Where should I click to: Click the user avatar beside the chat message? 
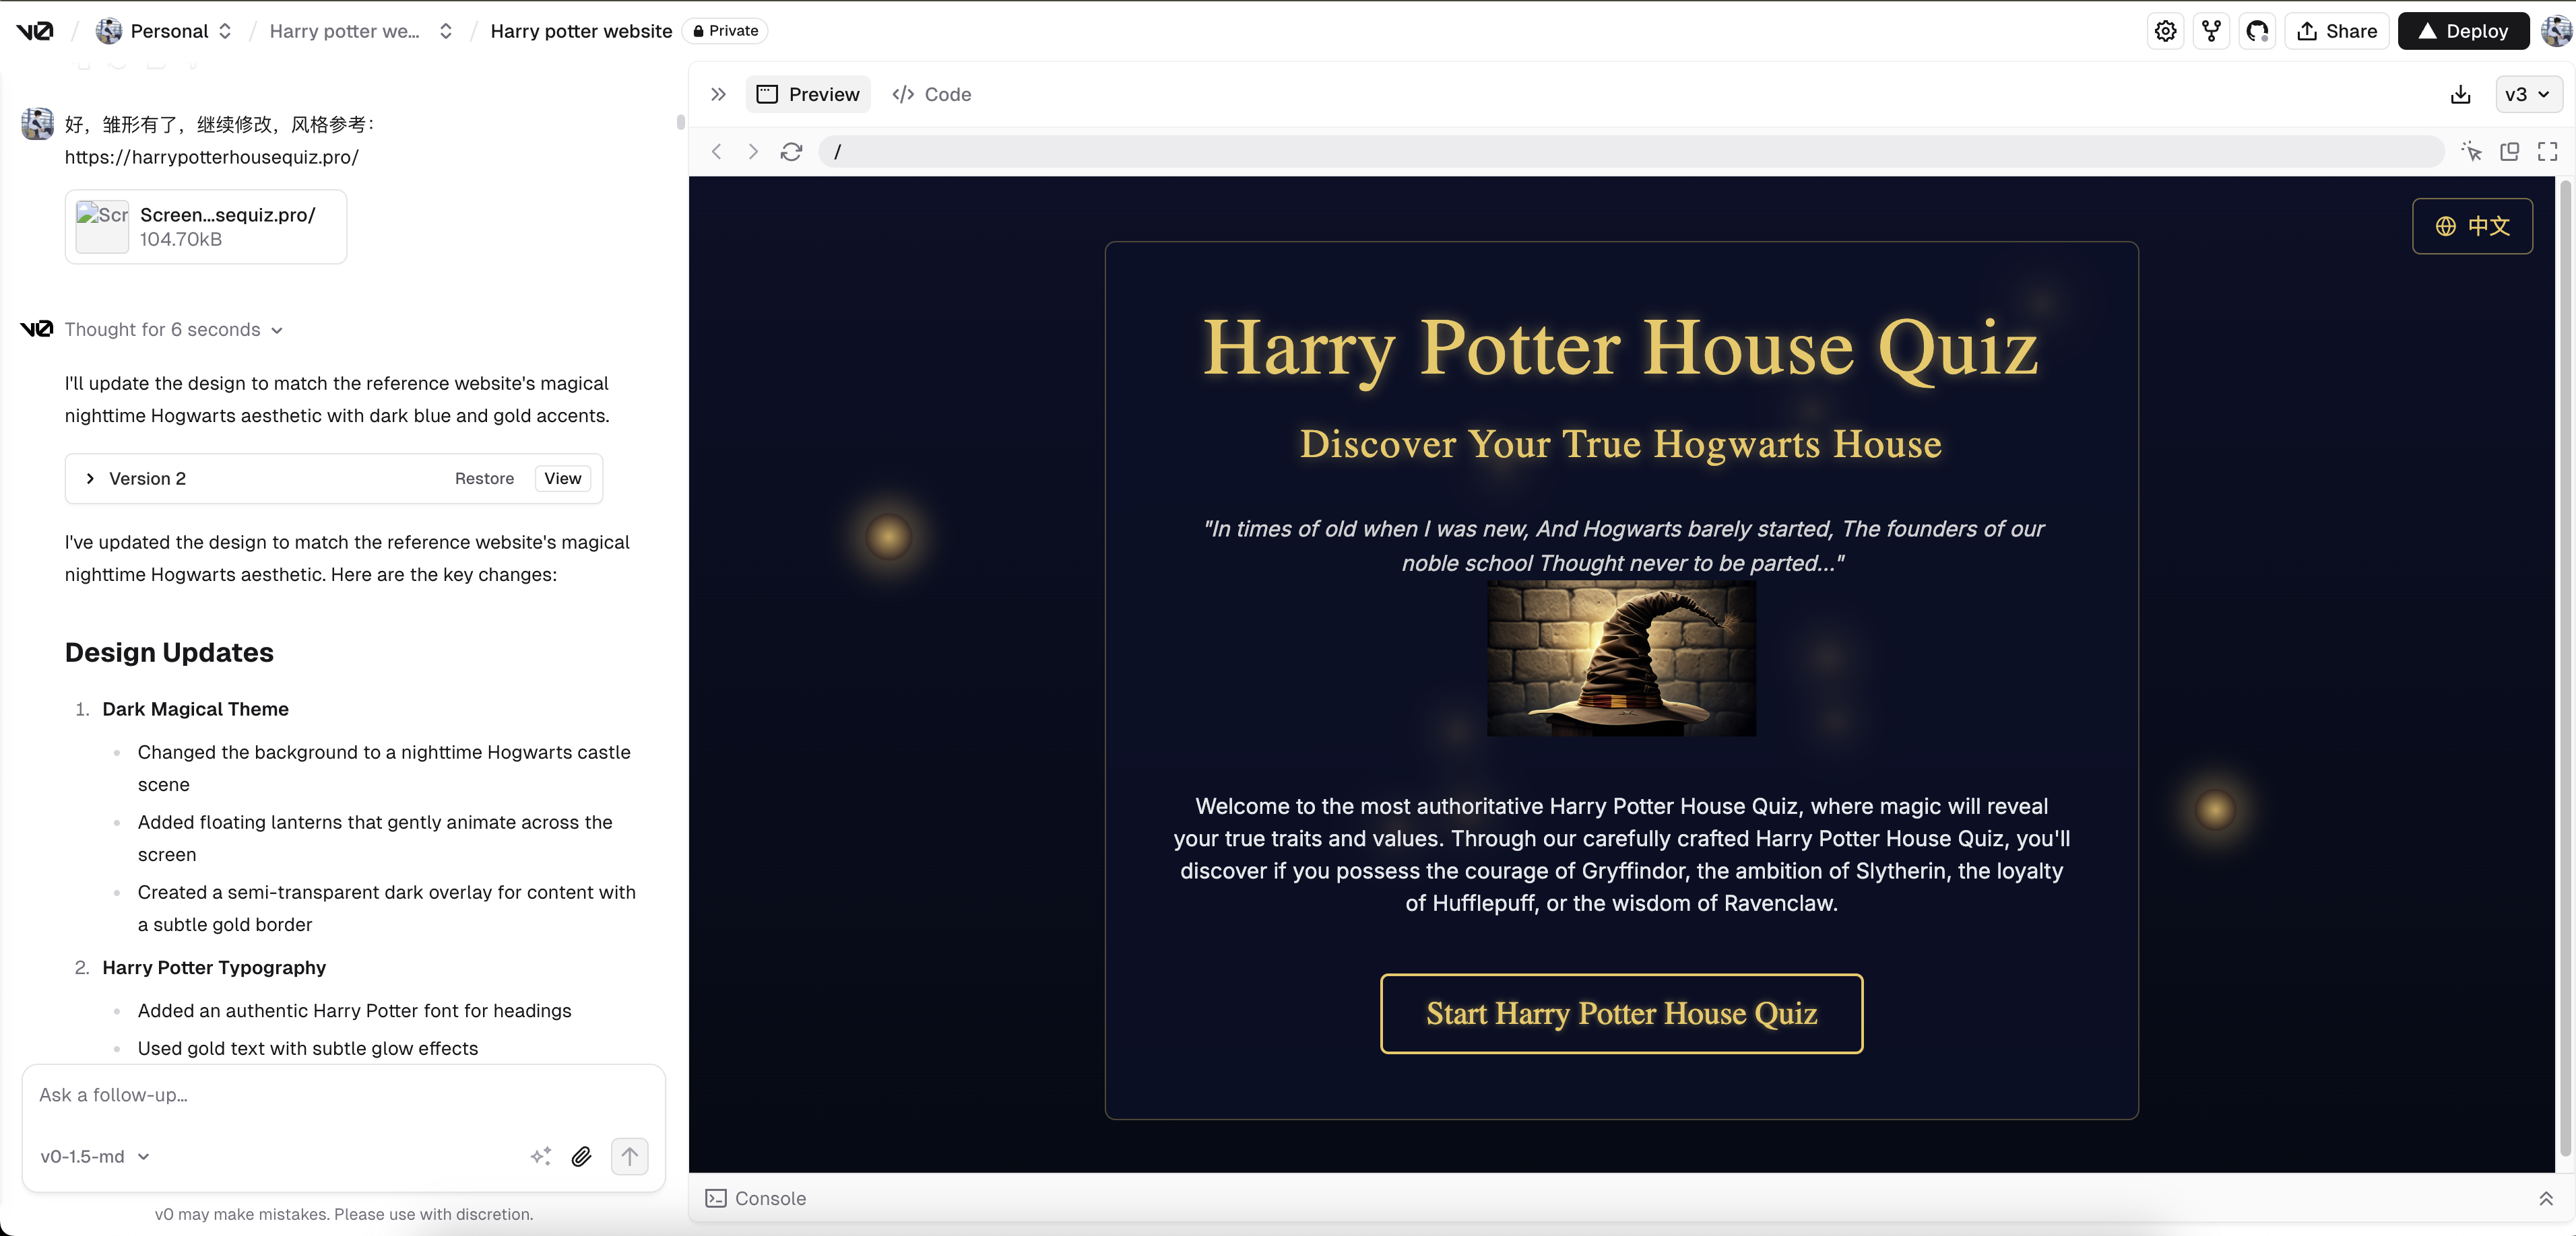[x=38, y=124]
